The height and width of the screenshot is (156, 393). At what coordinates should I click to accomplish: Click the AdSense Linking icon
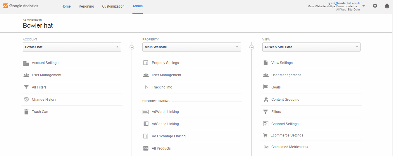coord(146,124)
